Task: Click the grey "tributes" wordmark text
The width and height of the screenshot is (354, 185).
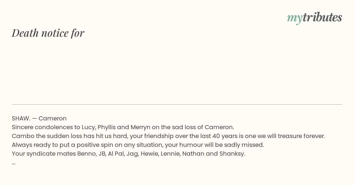Action: click(322, 17)
